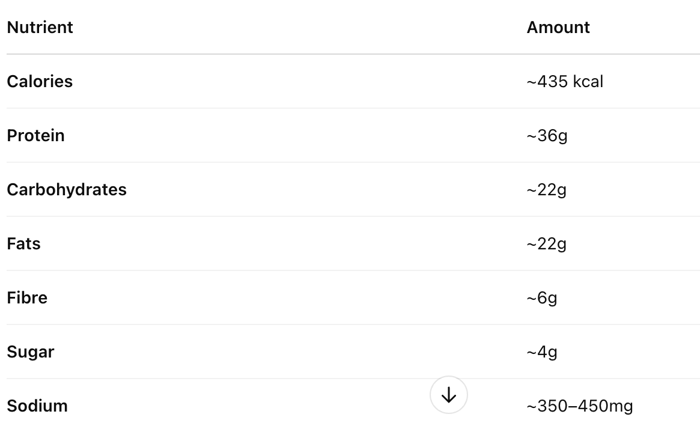Select the Nutrient column header
The image size is (700, 426).
click(x=40, y=27)
